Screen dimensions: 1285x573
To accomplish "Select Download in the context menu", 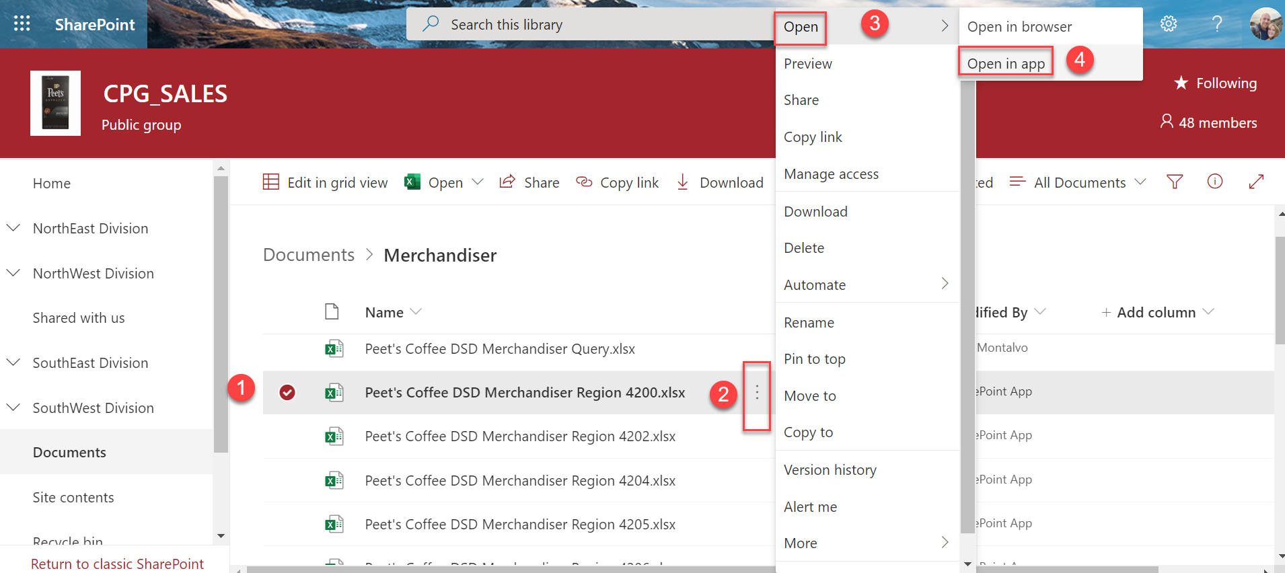I will pos(867,211).
